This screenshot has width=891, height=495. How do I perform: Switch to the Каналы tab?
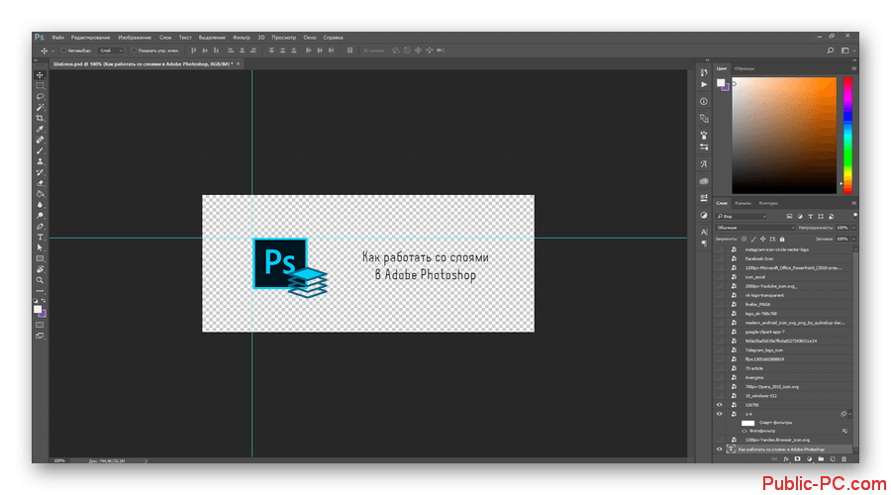[x=742, y=203]
